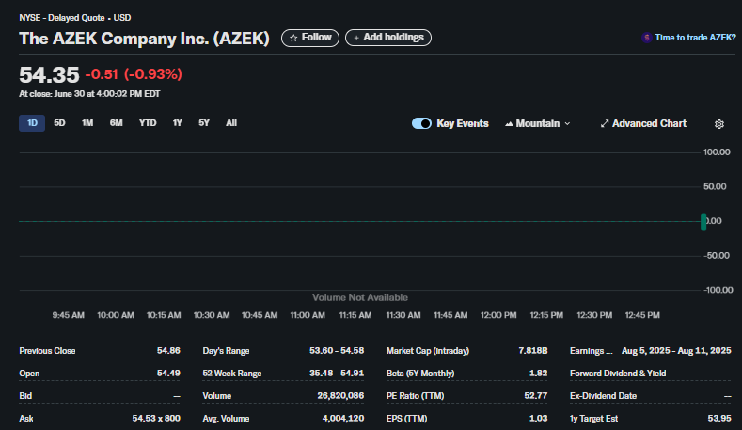This screenshot has width=742, height=430.
Task: Click the PE Ratio (TTM) value 52.77
Action: tap(536, 396)
